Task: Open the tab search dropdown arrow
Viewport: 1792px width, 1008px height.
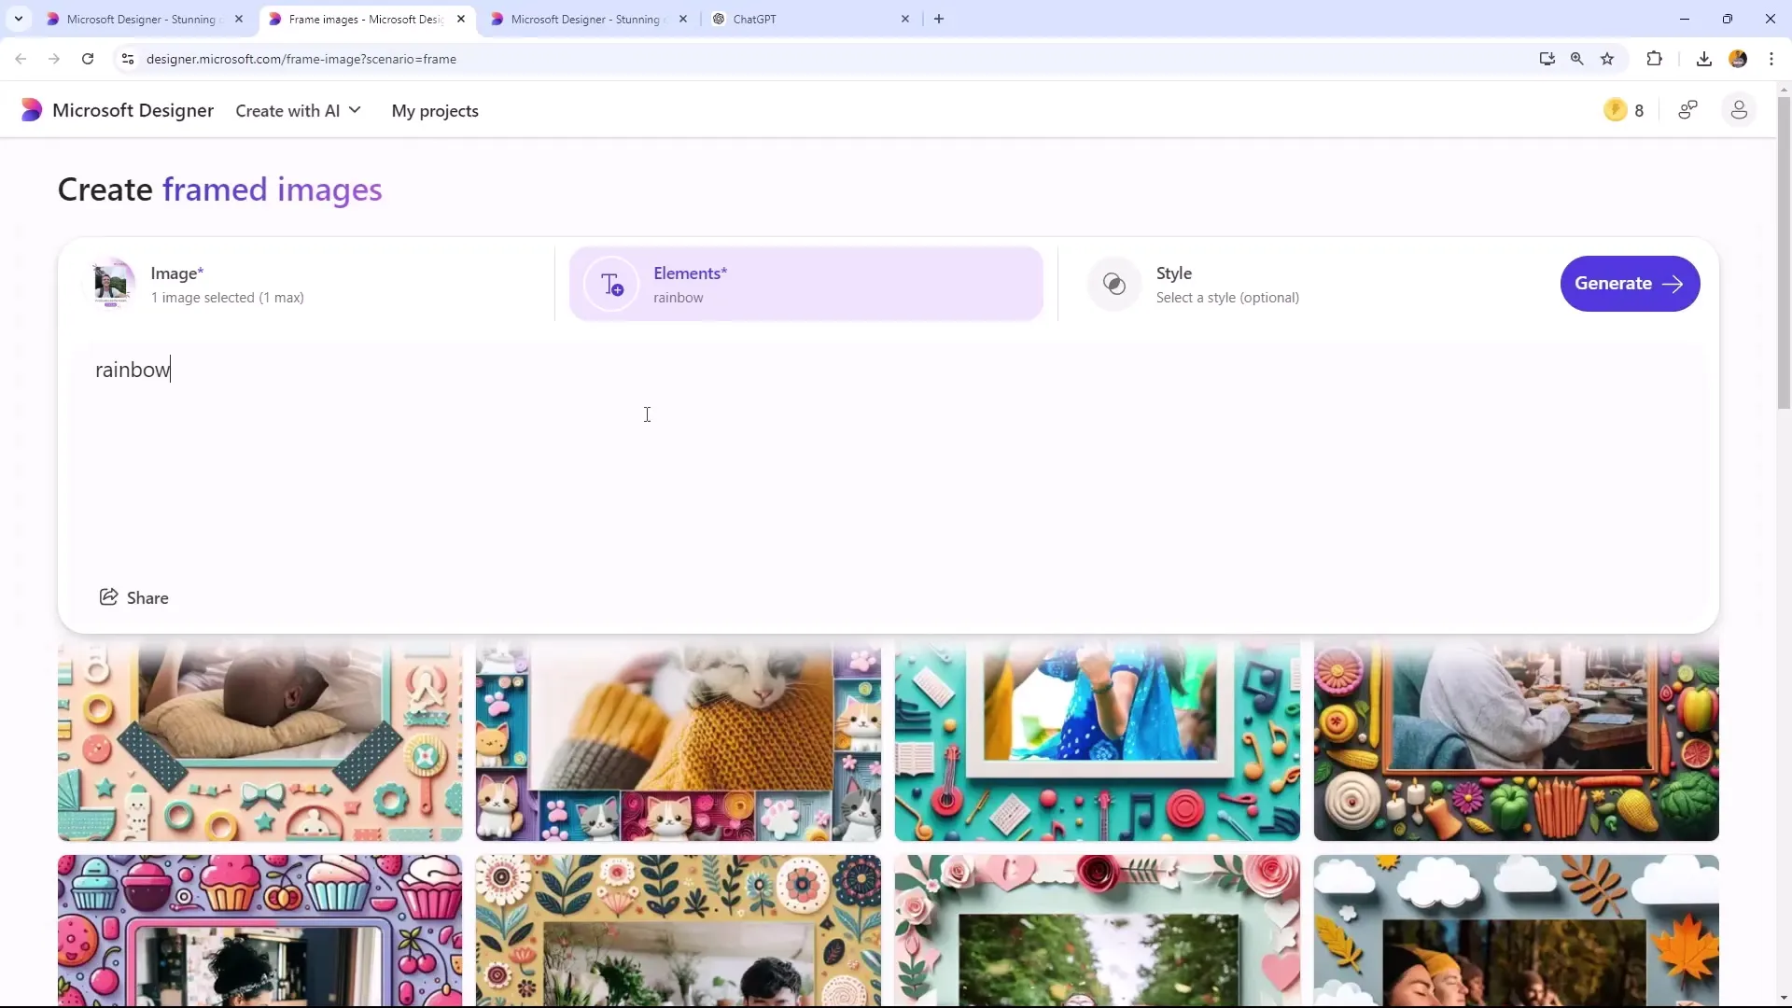Action: click(18, 19)
